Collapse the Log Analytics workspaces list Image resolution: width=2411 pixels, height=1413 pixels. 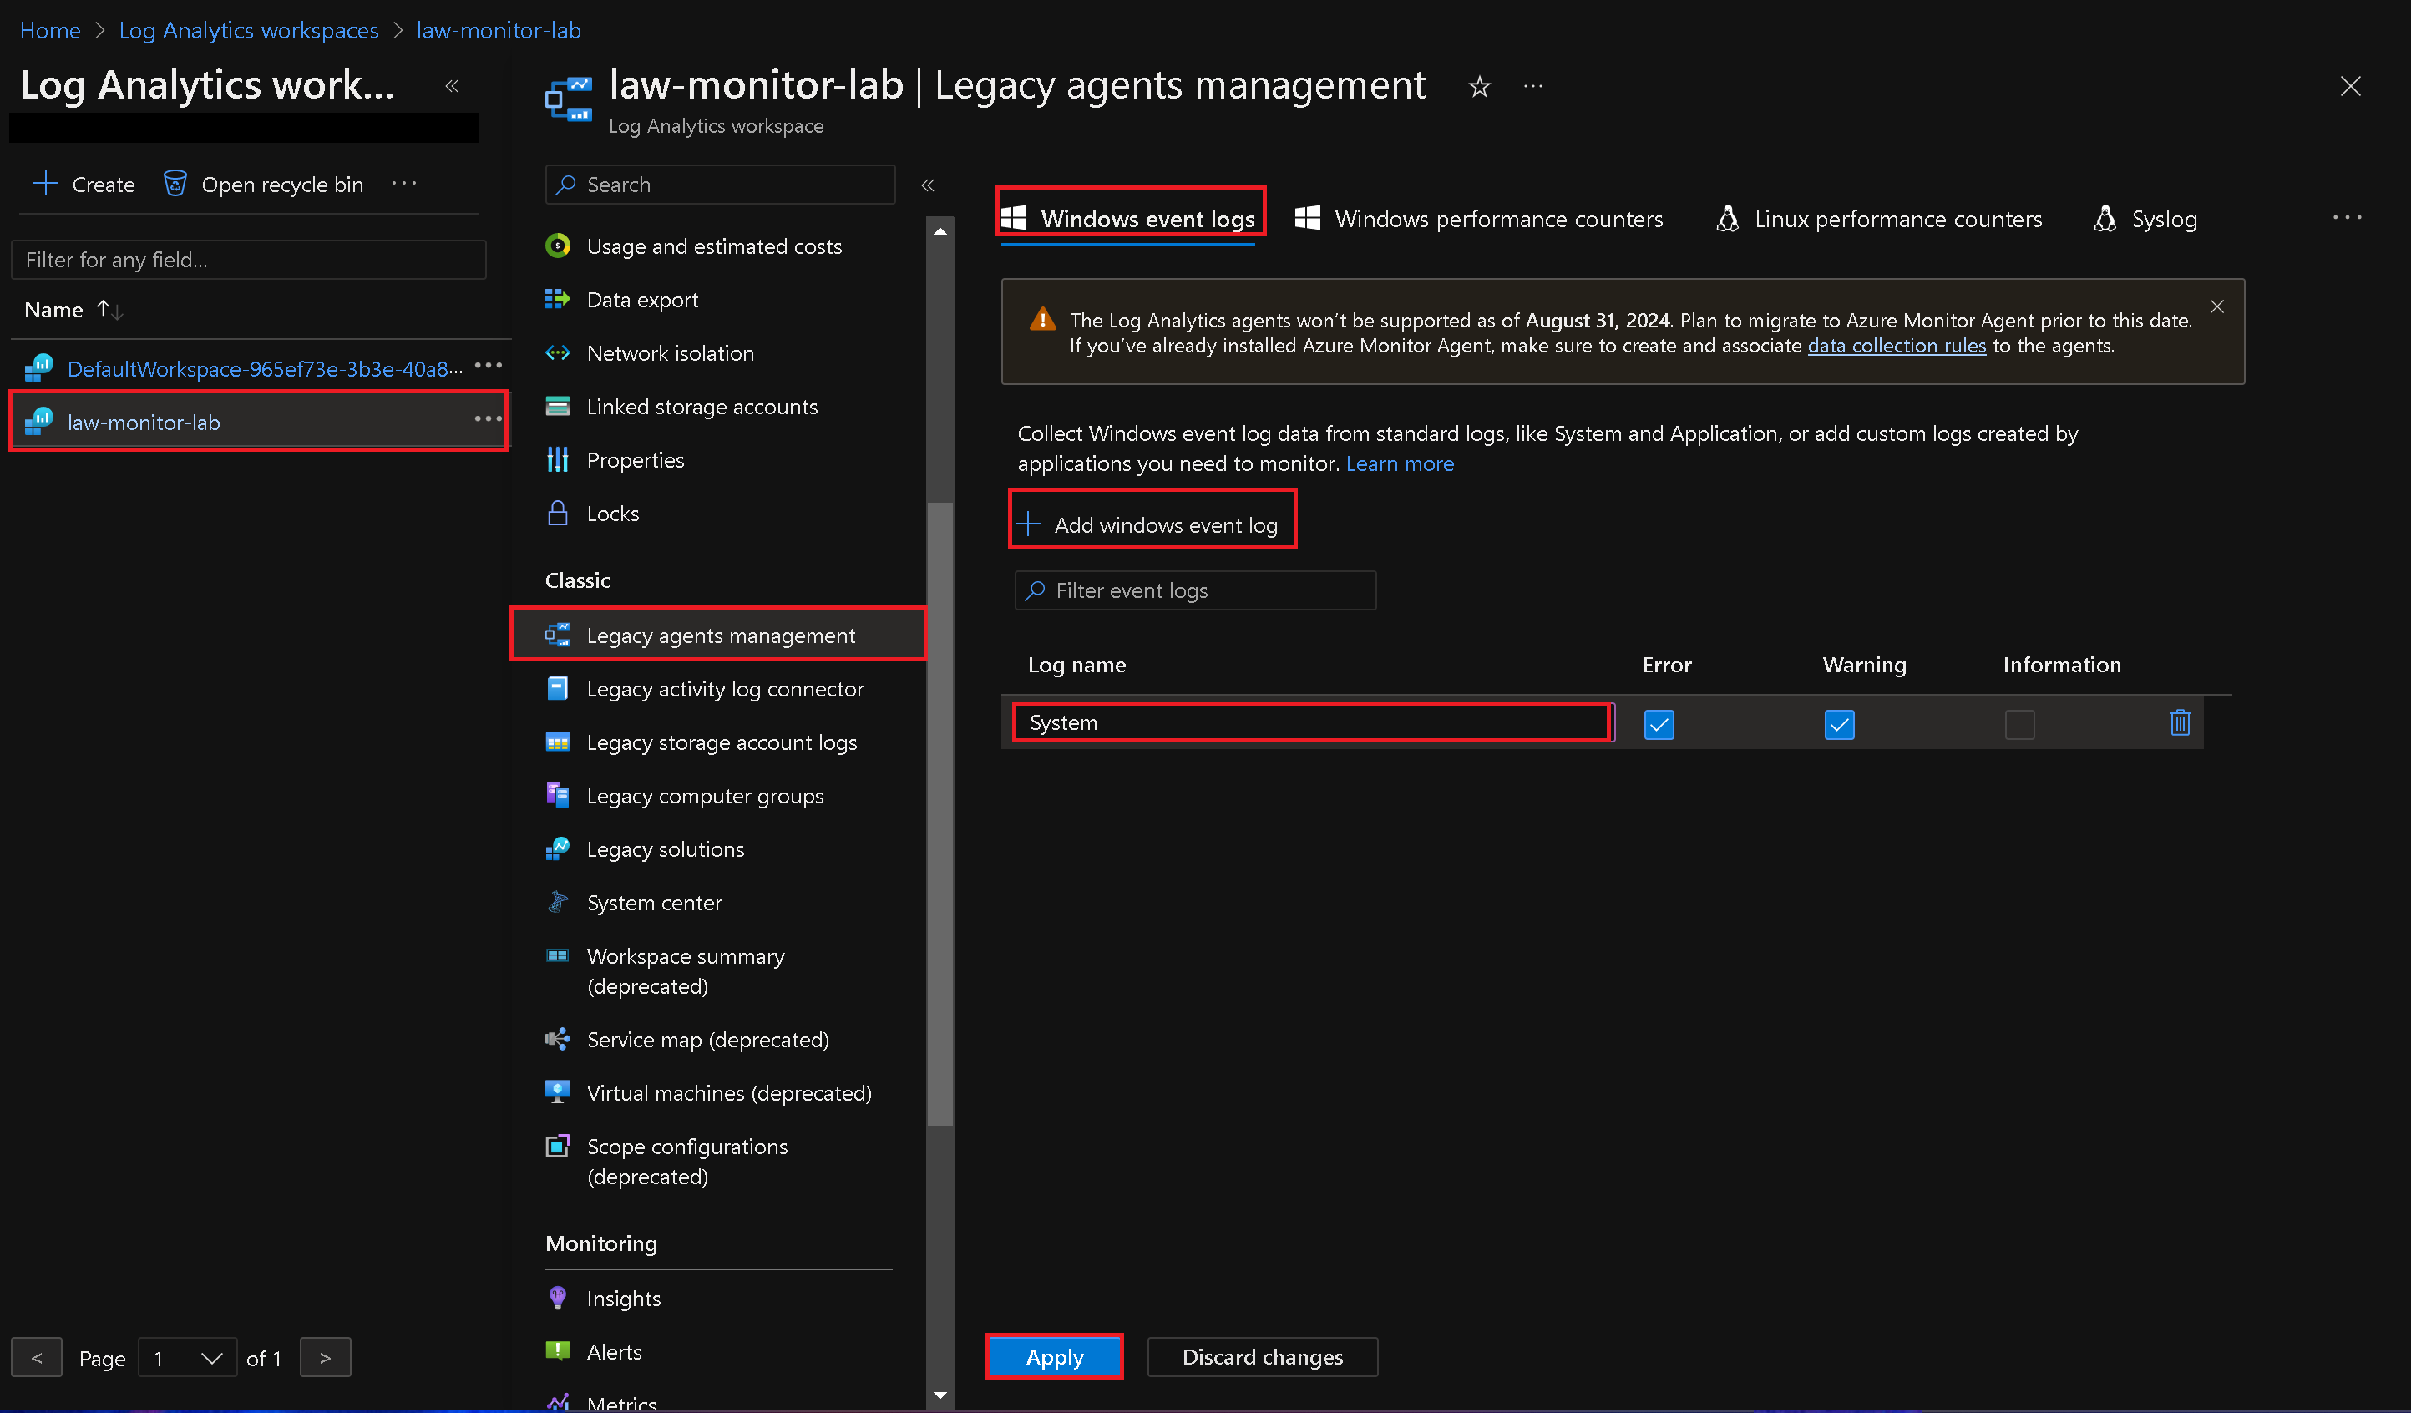pos(452,85)
